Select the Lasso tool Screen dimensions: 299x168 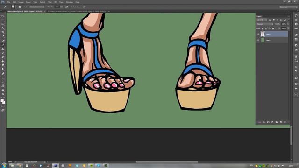pos(3,24)
